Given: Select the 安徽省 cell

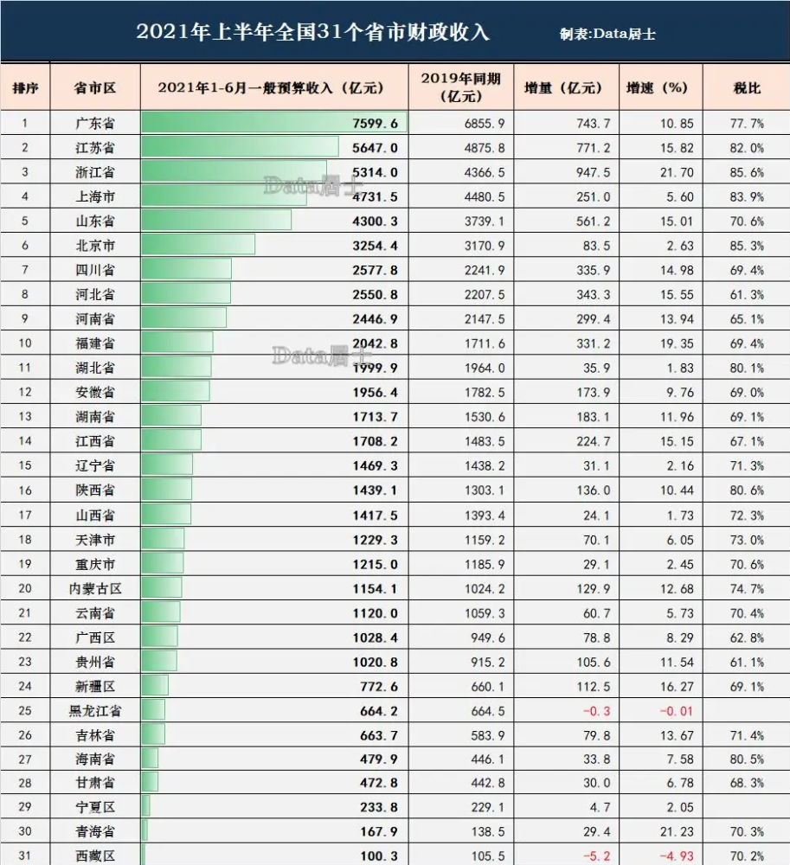Looking at the screenshot, I should pos(95,392).
